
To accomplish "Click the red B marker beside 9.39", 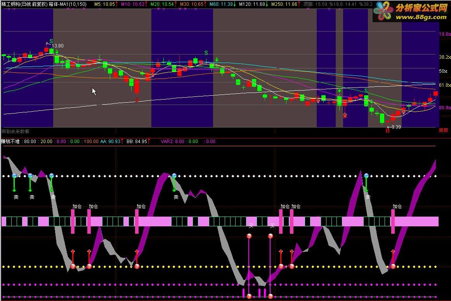I will 387,131.
